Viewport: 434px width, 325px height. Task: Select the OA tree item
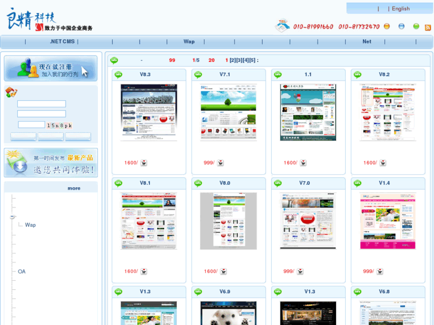pyautogui.click(x=21, y=271)
